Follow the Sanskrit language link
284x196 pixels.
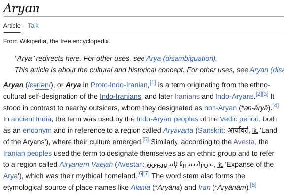210,130
